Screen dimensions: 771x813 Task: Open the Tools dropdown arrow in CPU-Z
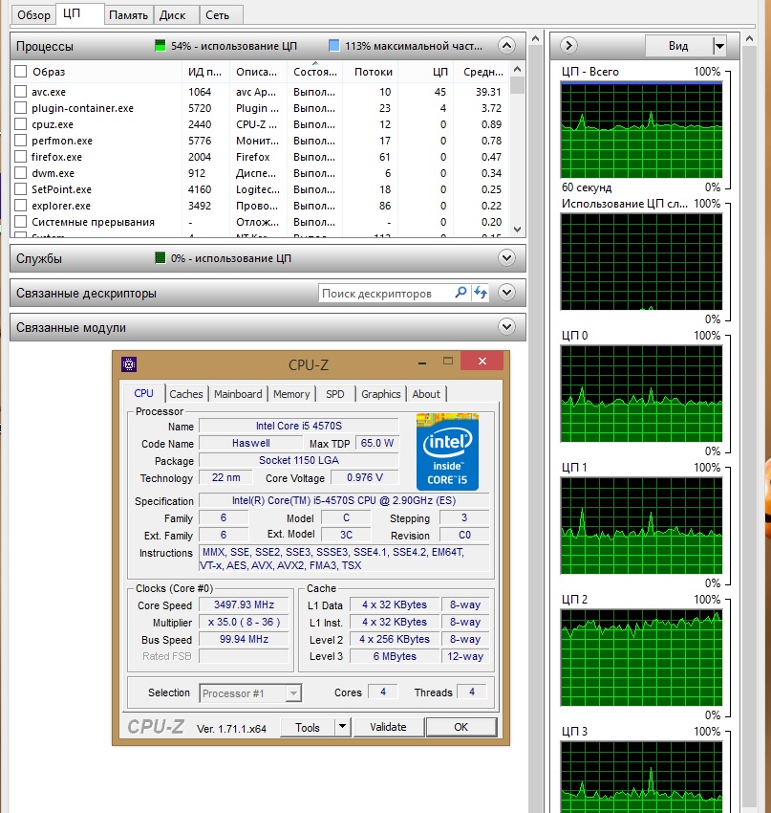click(342, 727)
